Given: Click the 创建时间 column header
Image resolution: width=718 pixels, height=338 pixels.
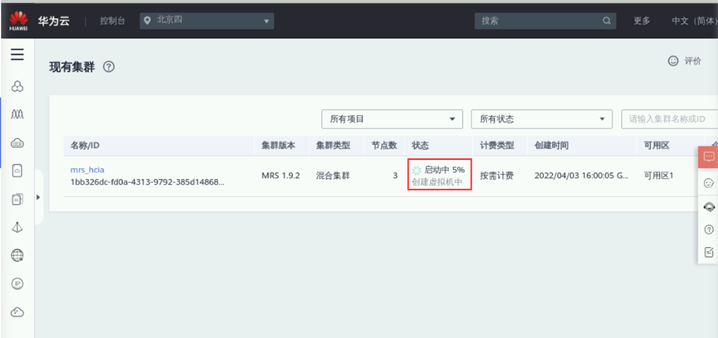Looking at the screenshot, I should [x=551, y=146].
